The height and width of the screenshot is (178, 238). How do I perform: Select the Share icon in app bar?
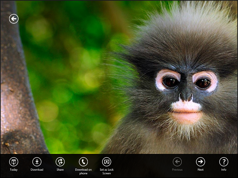[x=60, y=162]
